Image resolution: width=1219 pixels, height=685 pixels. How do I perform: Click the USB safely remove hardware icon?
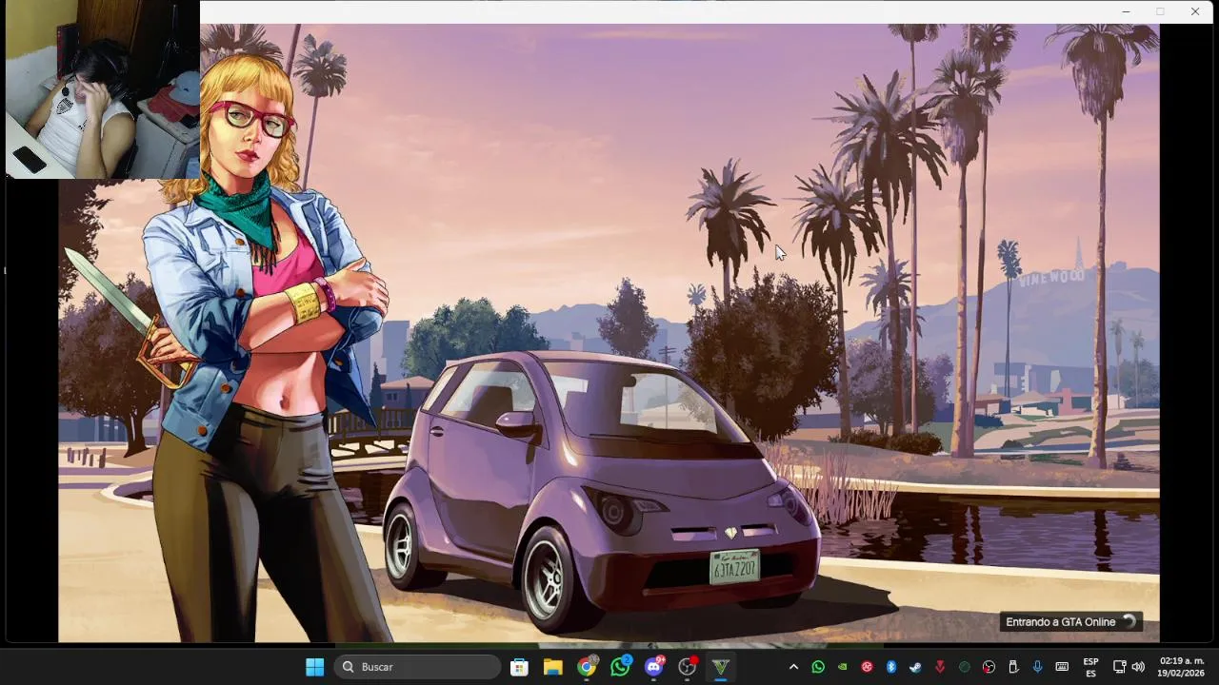[x=1013, y=667]
